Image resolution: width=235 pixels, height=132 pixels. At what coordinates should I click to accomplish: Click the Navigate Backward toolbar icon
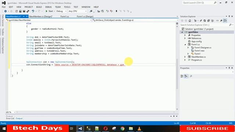(6, 11)
